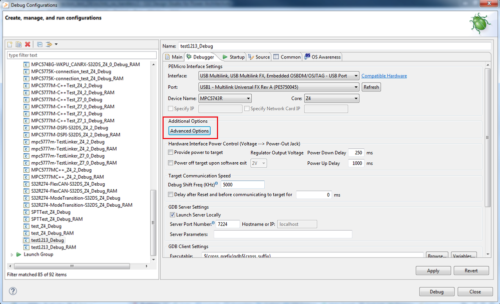Switch to the Main tab

(174, 57)
